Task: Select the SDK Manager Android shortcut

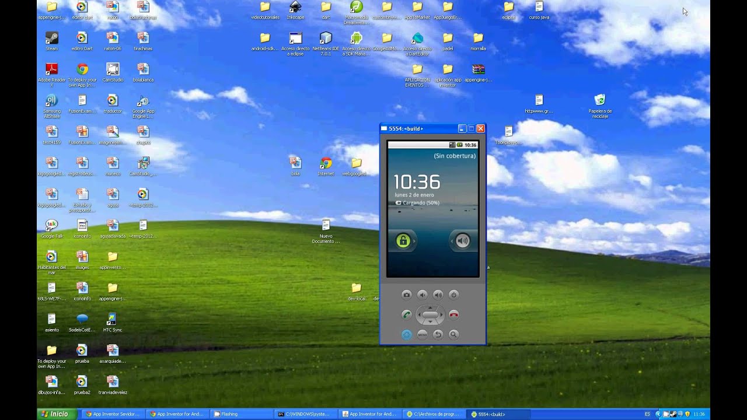Action: click(x=356, y=44)
